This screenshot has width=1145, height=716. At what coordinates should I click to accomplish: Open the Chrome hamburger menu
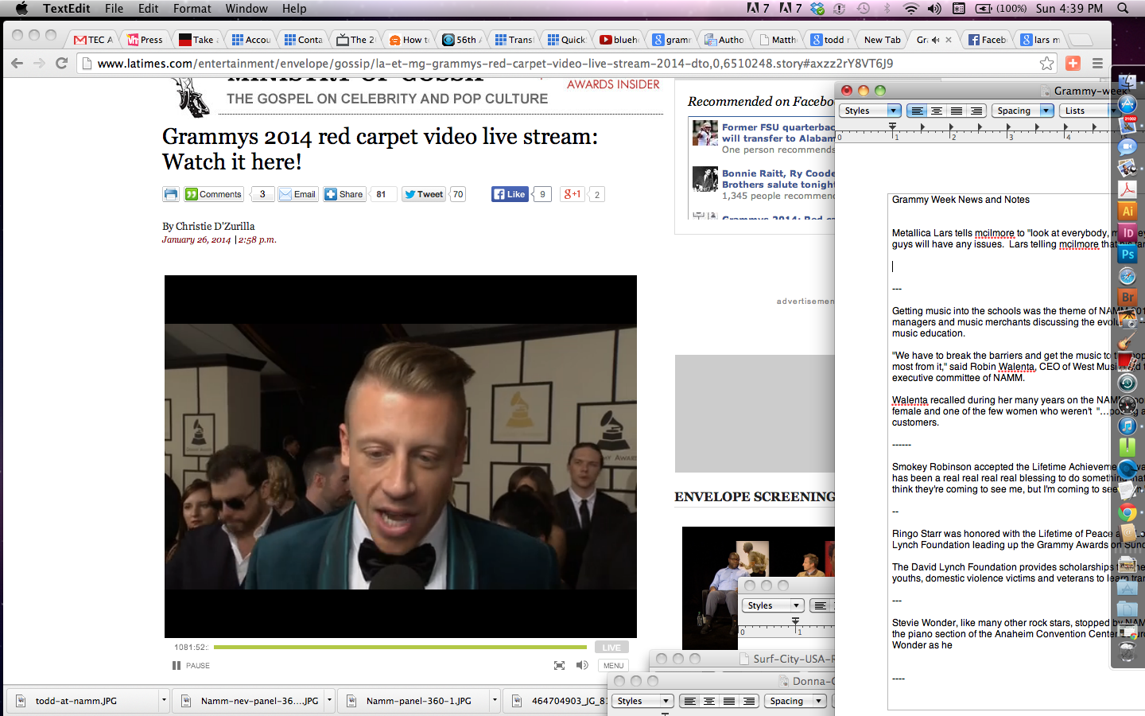click(1097, 63)
